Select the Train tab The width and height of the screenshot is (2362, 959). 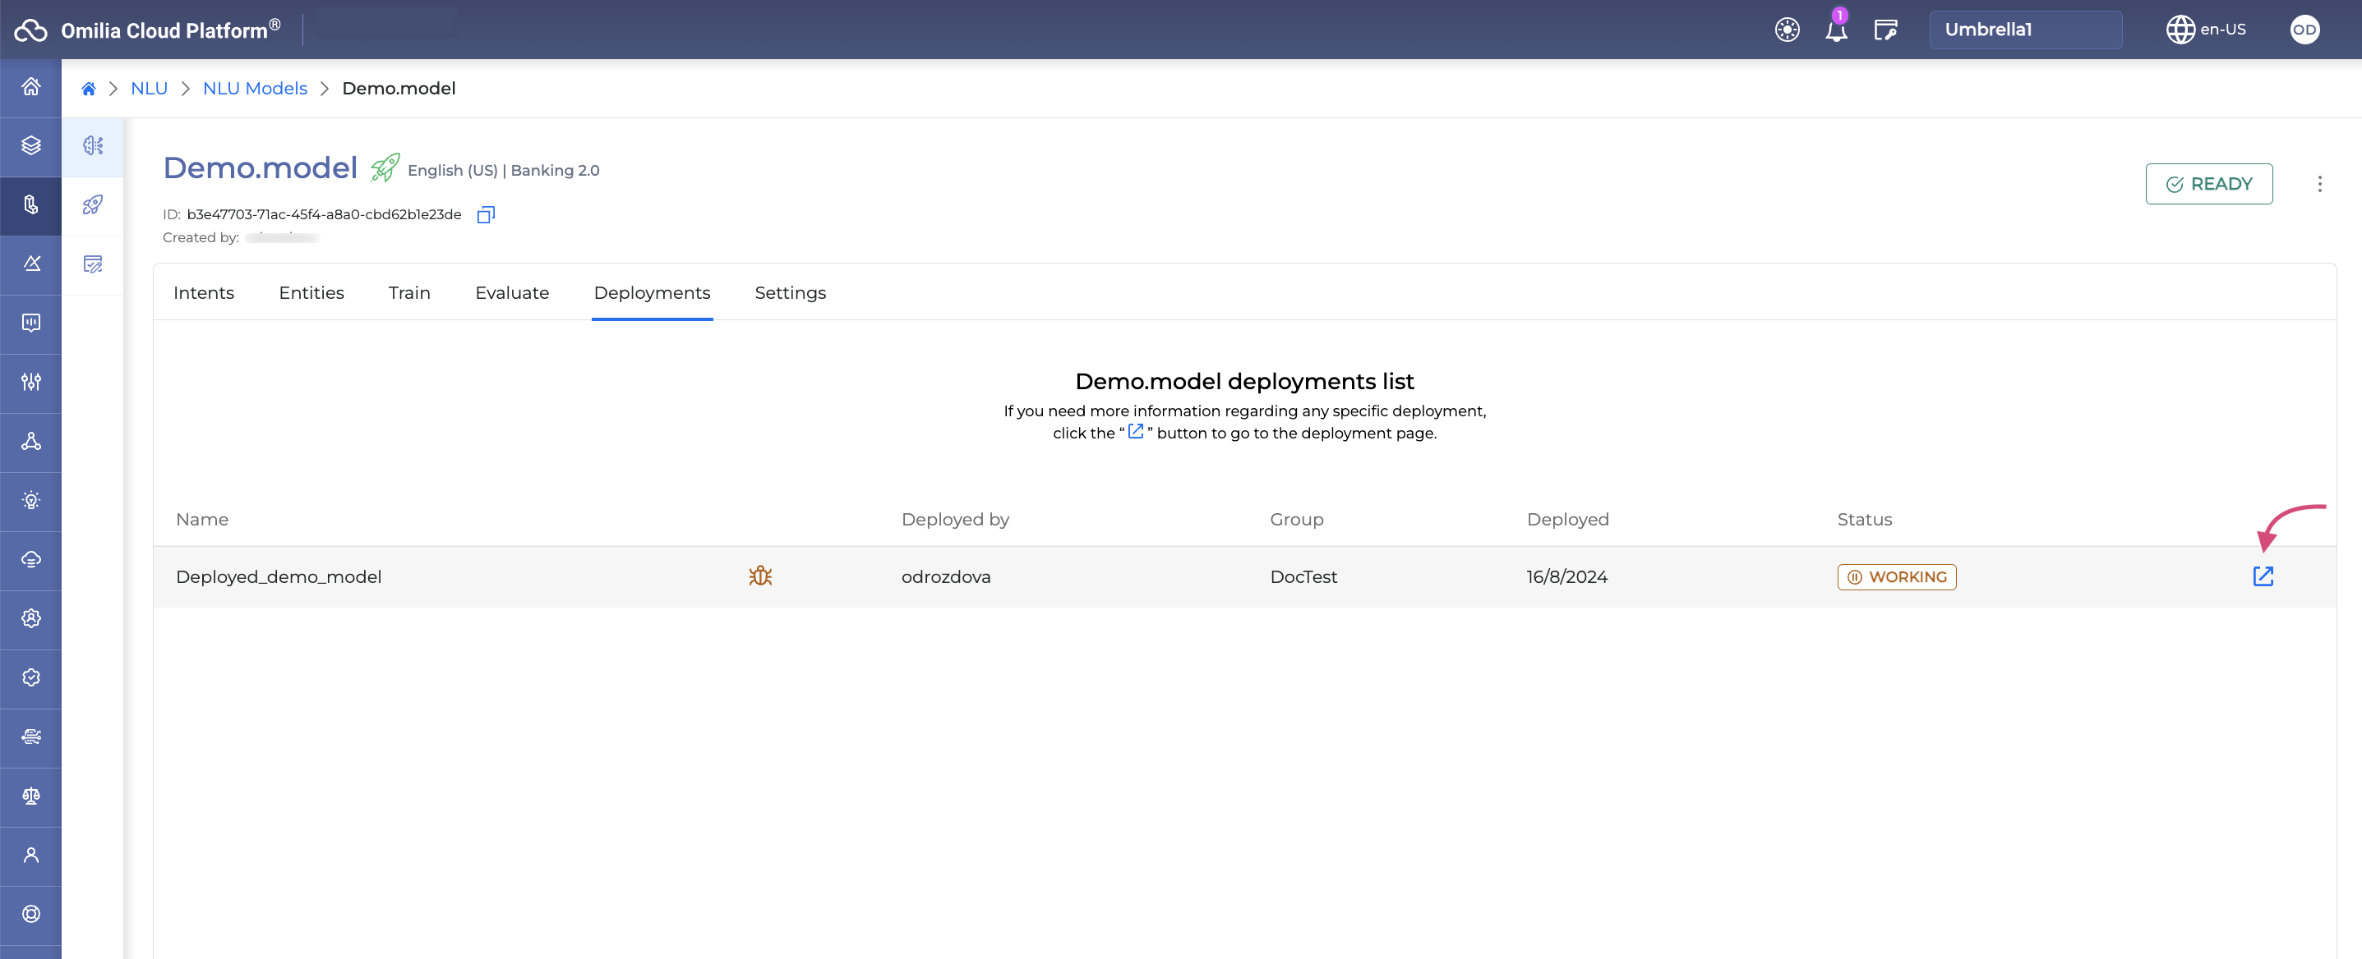point(410,292)
